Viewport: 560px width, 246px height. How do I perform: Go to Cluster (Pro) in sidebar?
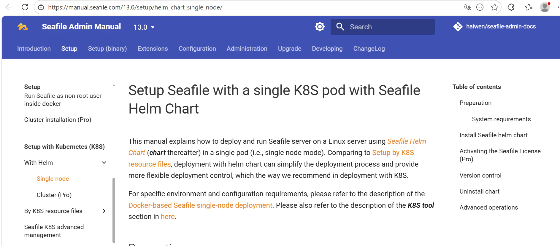coord(54,195)
